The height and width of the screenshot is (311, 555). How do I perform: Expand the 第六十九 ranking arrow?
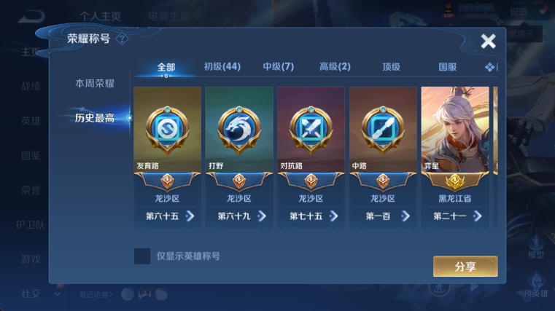[x=262, y=216]
